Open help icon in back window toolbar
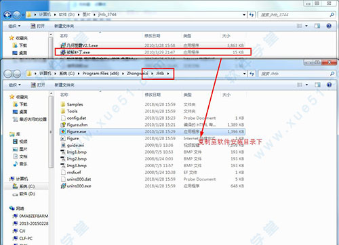 tap(329, 26)
